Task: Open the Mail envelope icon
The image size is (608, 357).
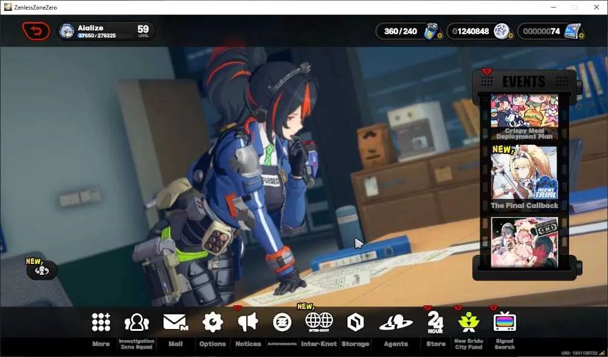Action: [x=176, y=322]
